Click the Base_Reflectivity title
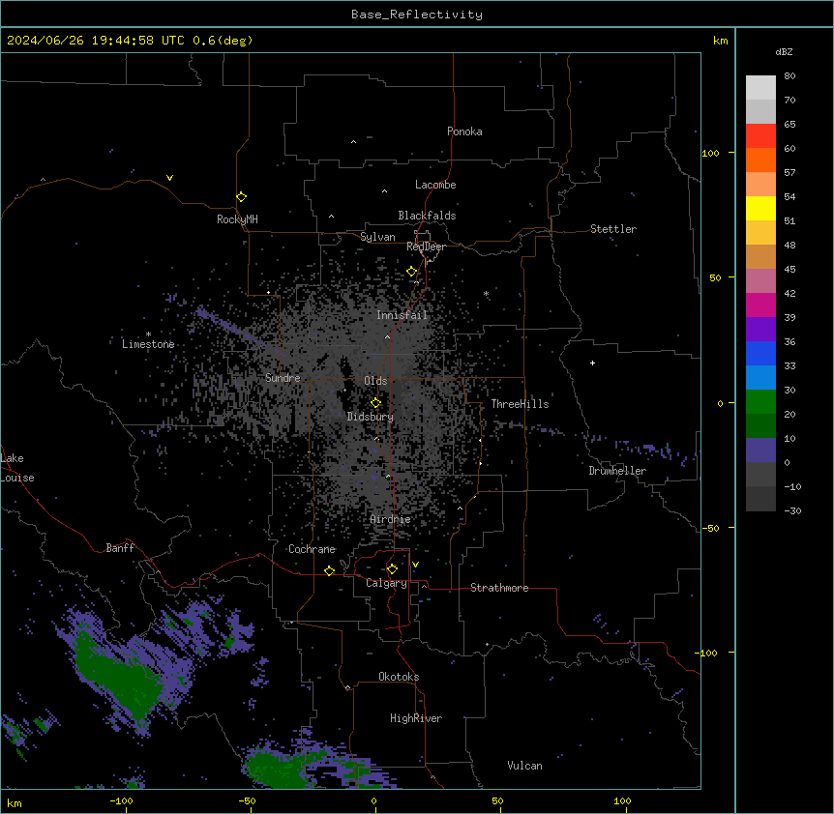Viewport: 834px width, 814px height. click(x=417, y=15)
